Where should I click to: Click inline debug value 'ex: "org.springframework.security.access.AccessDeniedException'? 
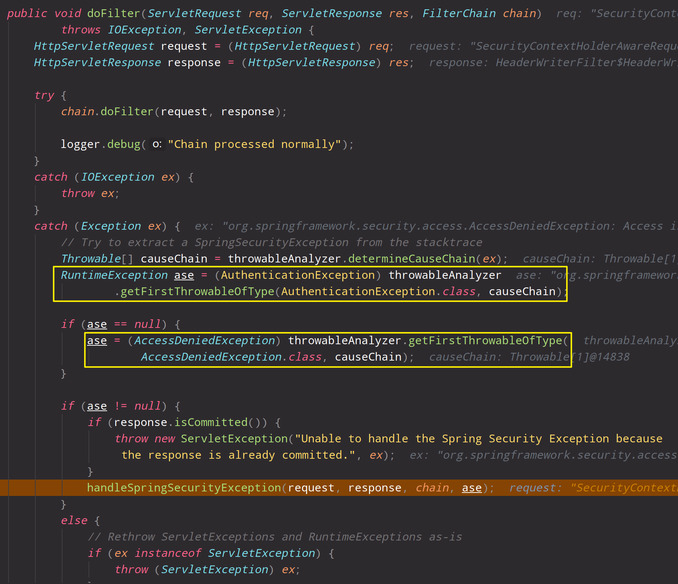(x=436, y=226)
